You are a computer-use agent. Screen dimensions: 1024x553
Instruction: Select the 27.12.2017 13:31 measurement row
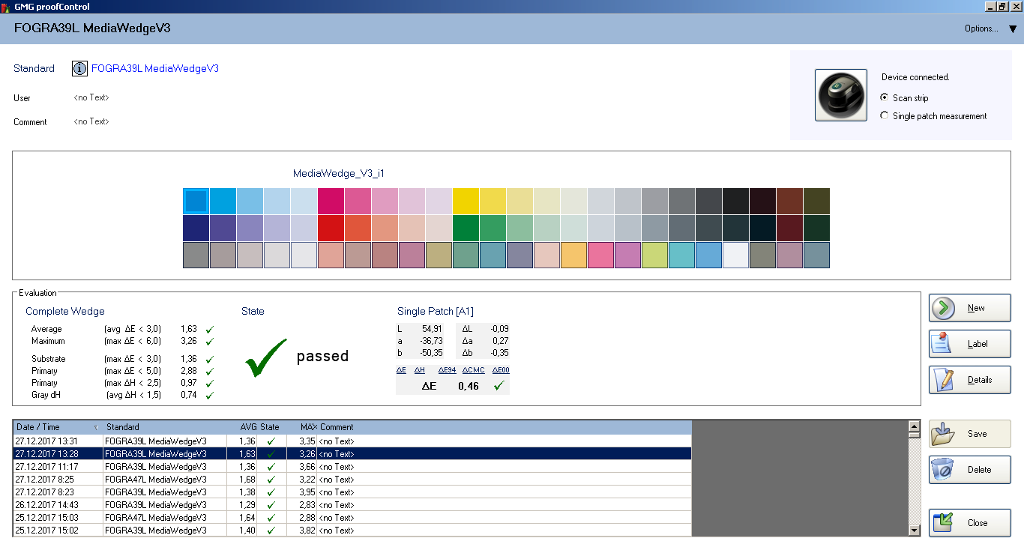352,441
